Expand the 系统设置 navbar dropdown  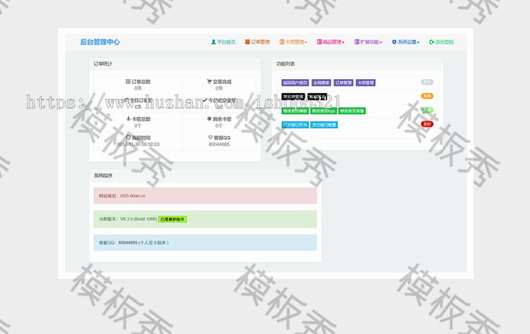406,42
